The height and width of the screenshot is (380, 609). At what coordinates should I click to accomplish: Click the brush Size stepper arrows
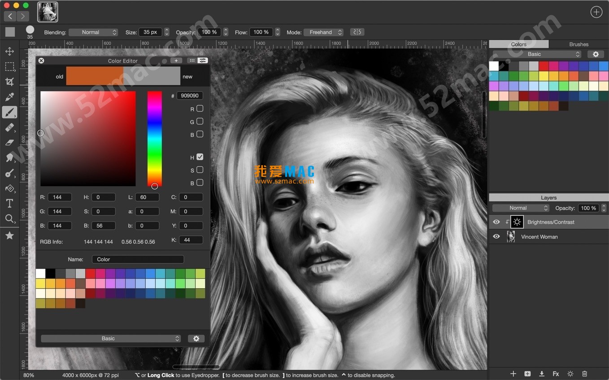pos(167,32)
